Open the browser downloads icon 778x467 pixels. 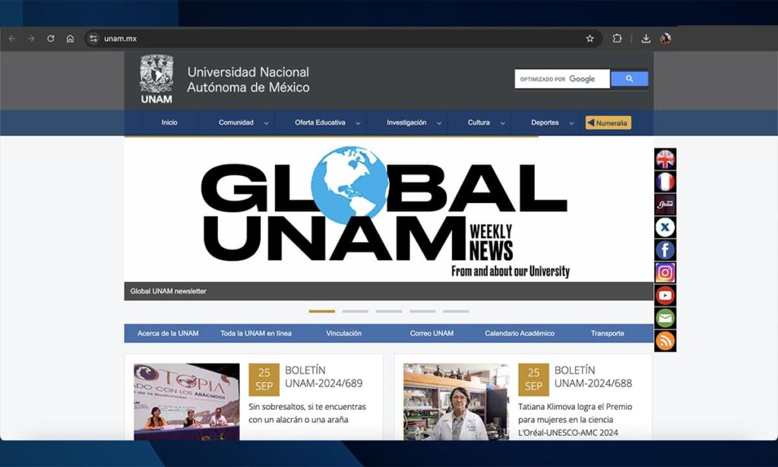(646, 39)
